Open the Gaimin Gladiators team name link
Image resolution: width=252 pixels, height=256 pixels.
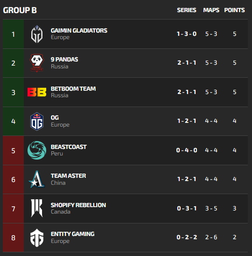pyautogui.click(x=79, y=31)
